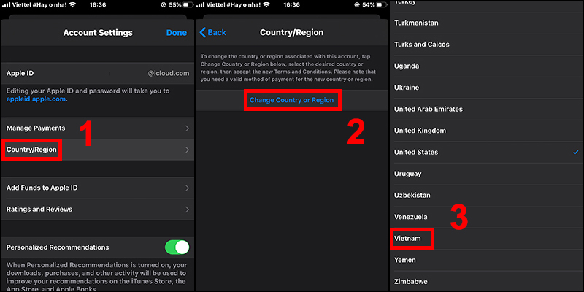The image size is (584, 292).
Task: Select Yemen in country list
Action: [x=486, y=260]
